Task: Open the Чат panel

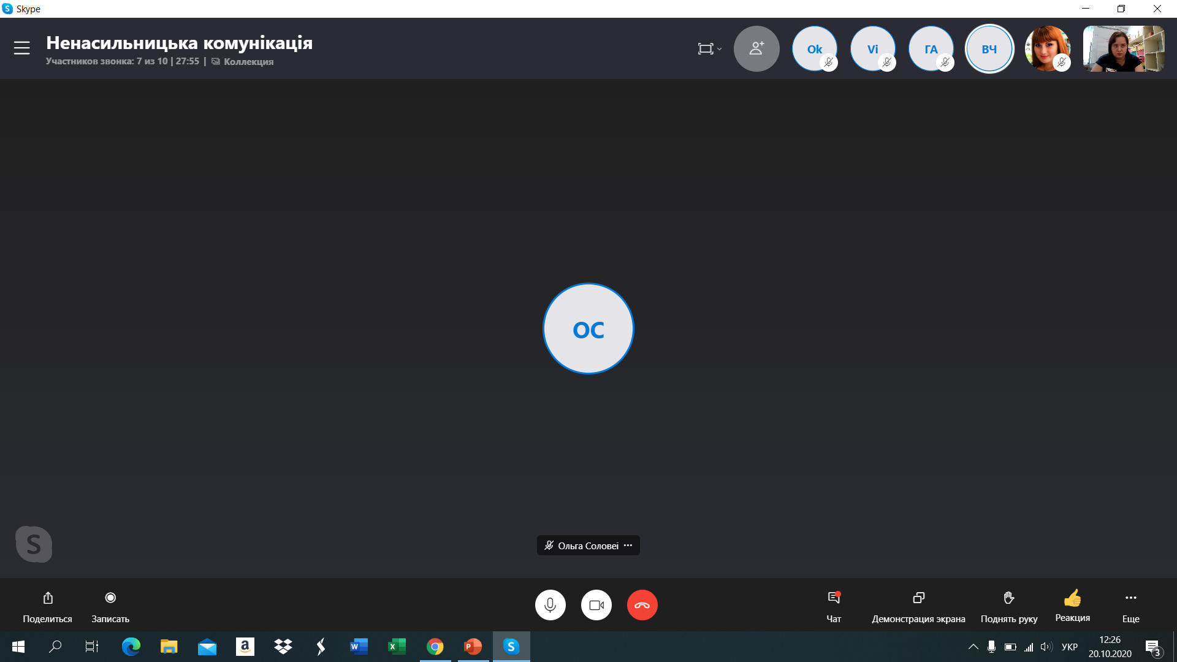Action: pos(834,598)
